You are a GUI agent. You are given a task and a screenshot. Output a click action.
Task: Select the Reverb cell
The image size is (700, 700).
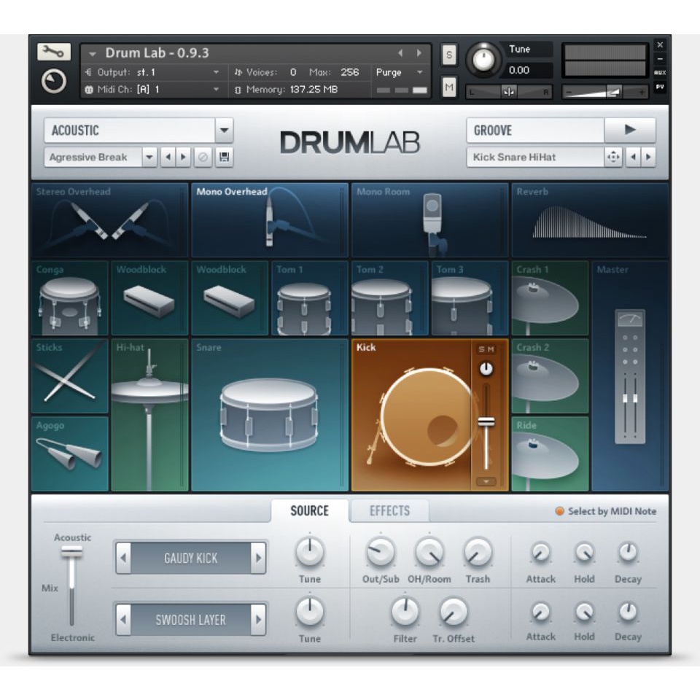tap(590, 219)
